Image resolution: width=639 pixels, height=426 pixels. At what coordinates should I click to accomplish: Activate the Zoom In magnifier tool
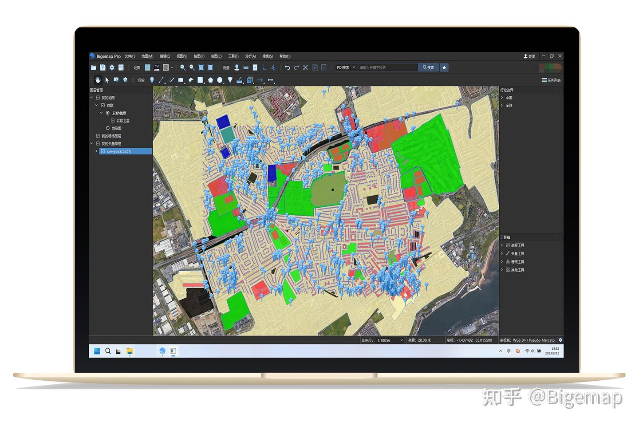point(183,67)
